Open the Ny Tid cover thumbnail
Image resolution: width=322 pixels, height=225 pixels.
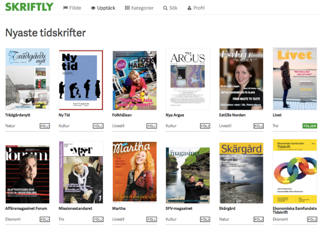point(80,79)
